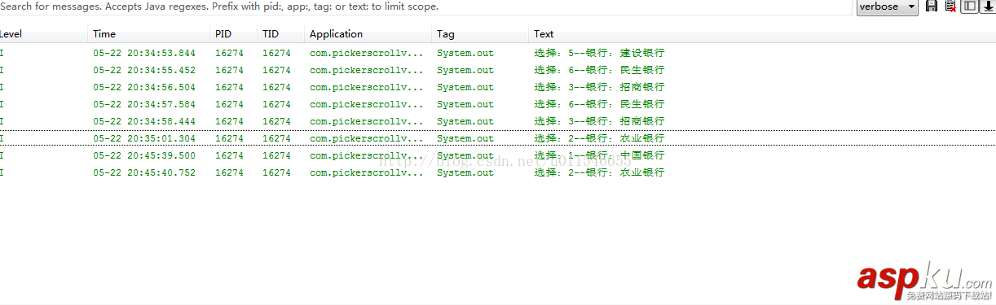Select the Tag column header
The height and width of the screenshot is (305, 996).
click(480, 34)
